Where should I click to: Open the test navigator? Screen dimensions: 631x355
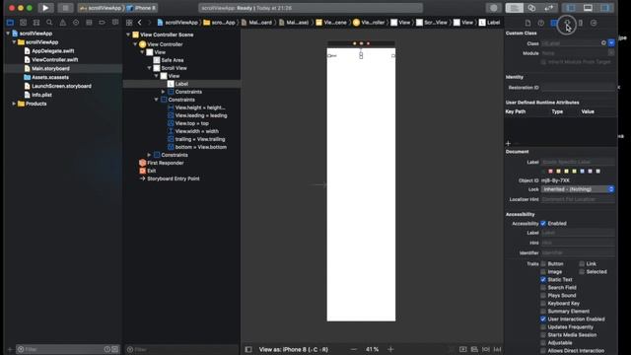coord(76,23)
